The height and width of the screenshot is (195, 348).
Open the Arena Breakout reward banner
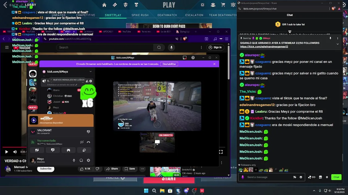pyautogui.click(x=61, y=121)
